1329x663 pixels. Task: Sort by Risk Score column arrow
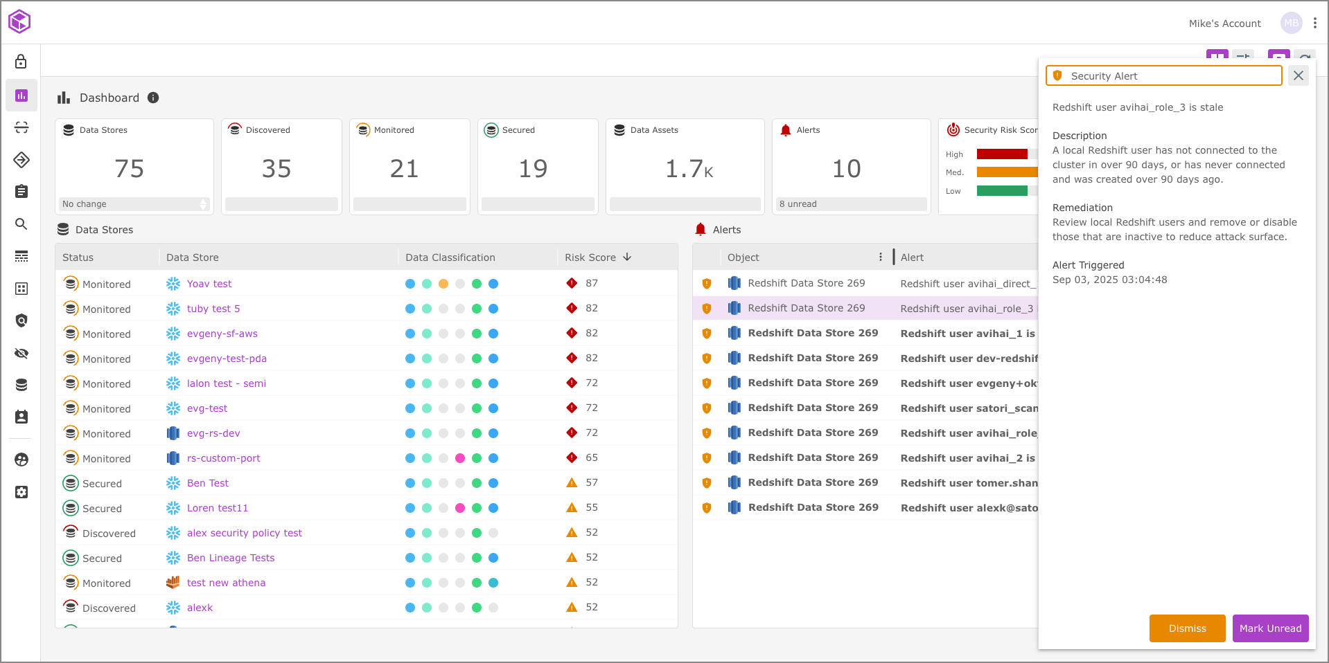(627, 257)
